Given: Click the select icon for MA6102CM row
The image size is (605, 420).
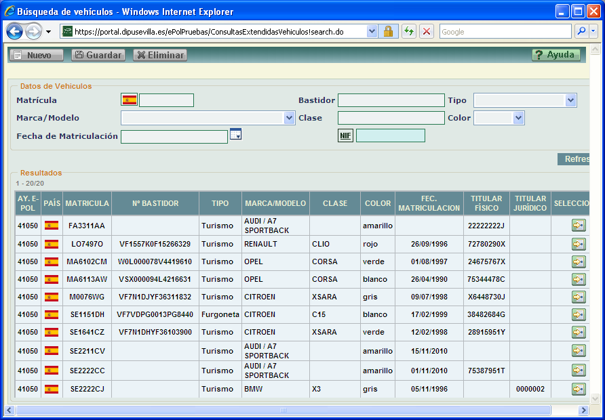Looking at the screenshot, I should point(578,261).
